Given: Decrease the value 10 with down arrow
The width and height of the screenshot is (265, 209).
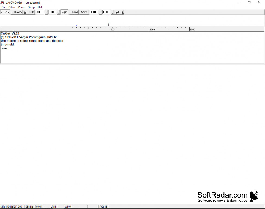Looking at the screenshot, I should click(x=46, y=13).
